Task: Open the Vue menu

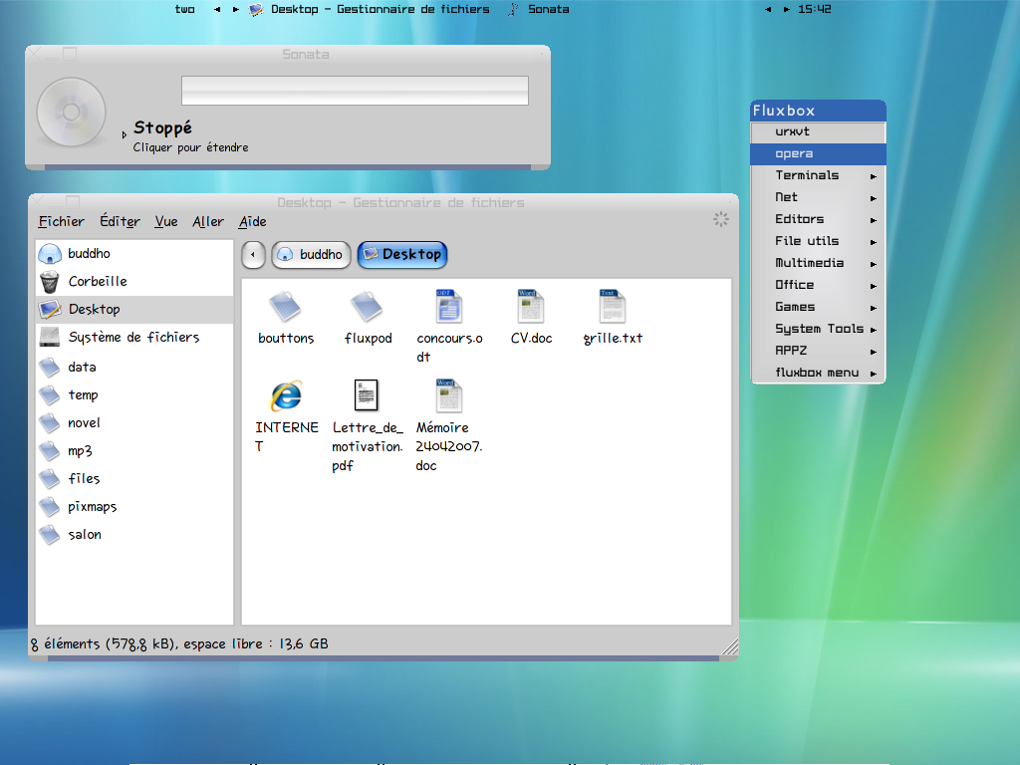Action: tap(166, 222)
